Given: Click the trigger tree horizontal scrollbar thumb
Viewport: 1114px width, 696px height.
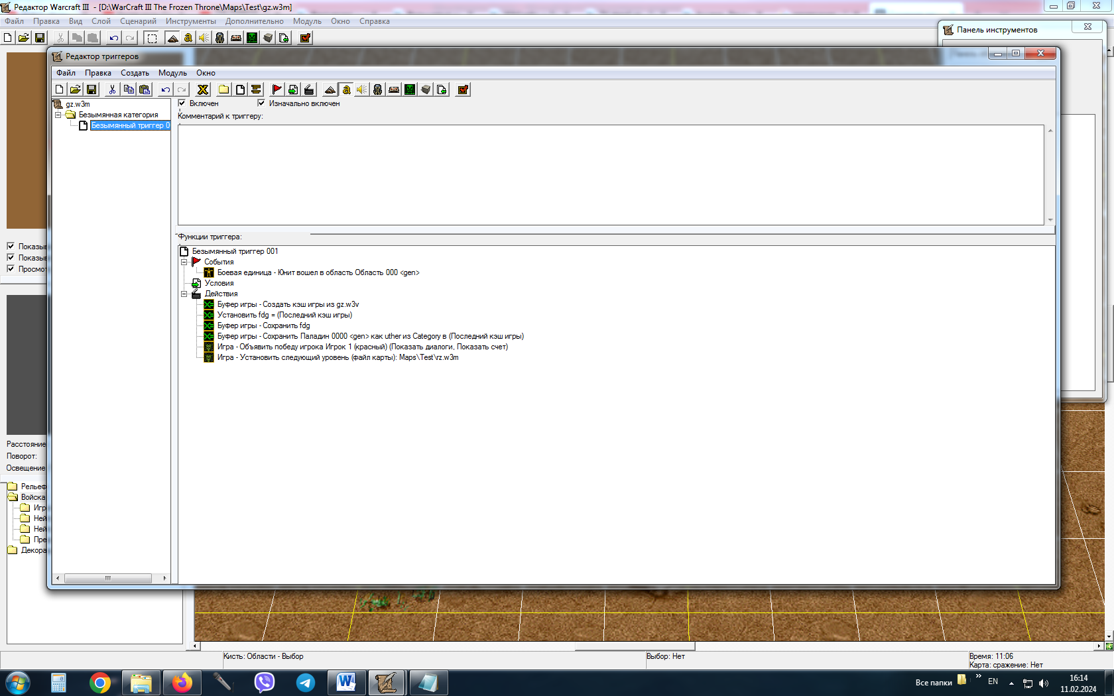Looking at the screenshot, I should (x=107, y=578).
